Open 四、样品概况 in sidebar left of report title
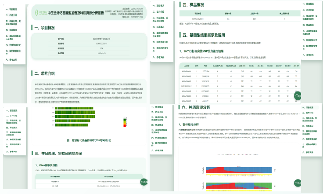 point(11,30)
